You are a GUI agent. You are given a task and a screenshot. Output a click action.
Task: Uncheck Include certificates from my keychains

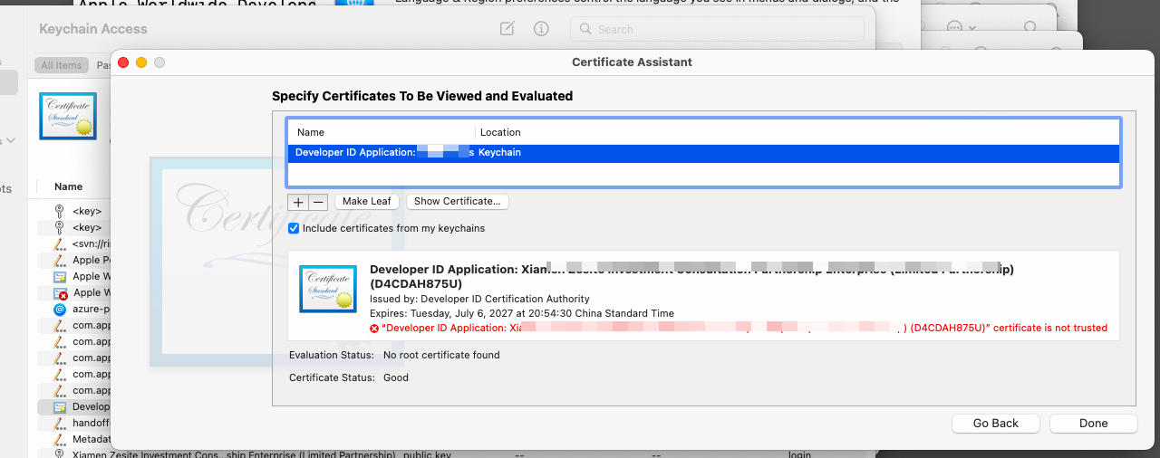tap(294, 228)
